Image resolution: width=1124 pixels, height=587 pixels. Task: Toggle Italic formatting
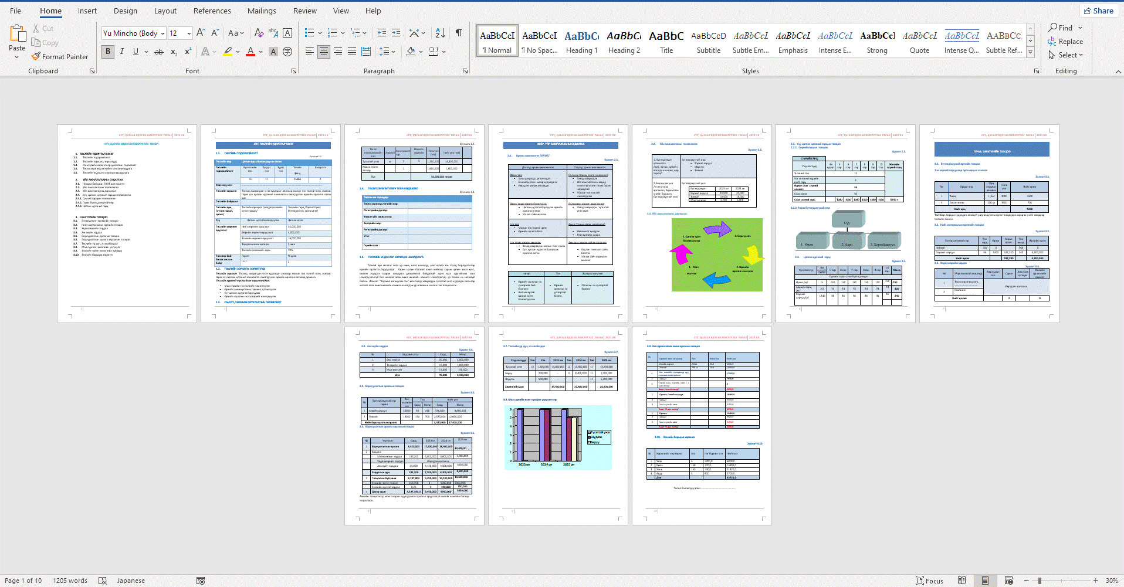tap(122, 52)
